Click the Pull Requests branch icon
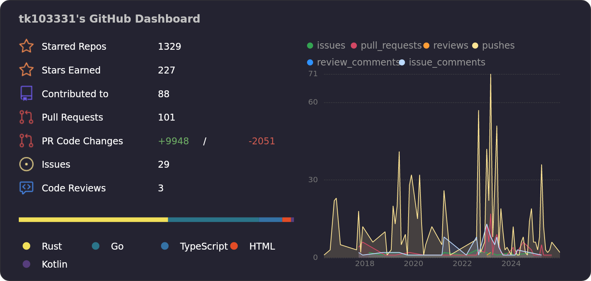The width and height of the screenshot is (591, 281). pyautogui.click(x=26, y=117)
